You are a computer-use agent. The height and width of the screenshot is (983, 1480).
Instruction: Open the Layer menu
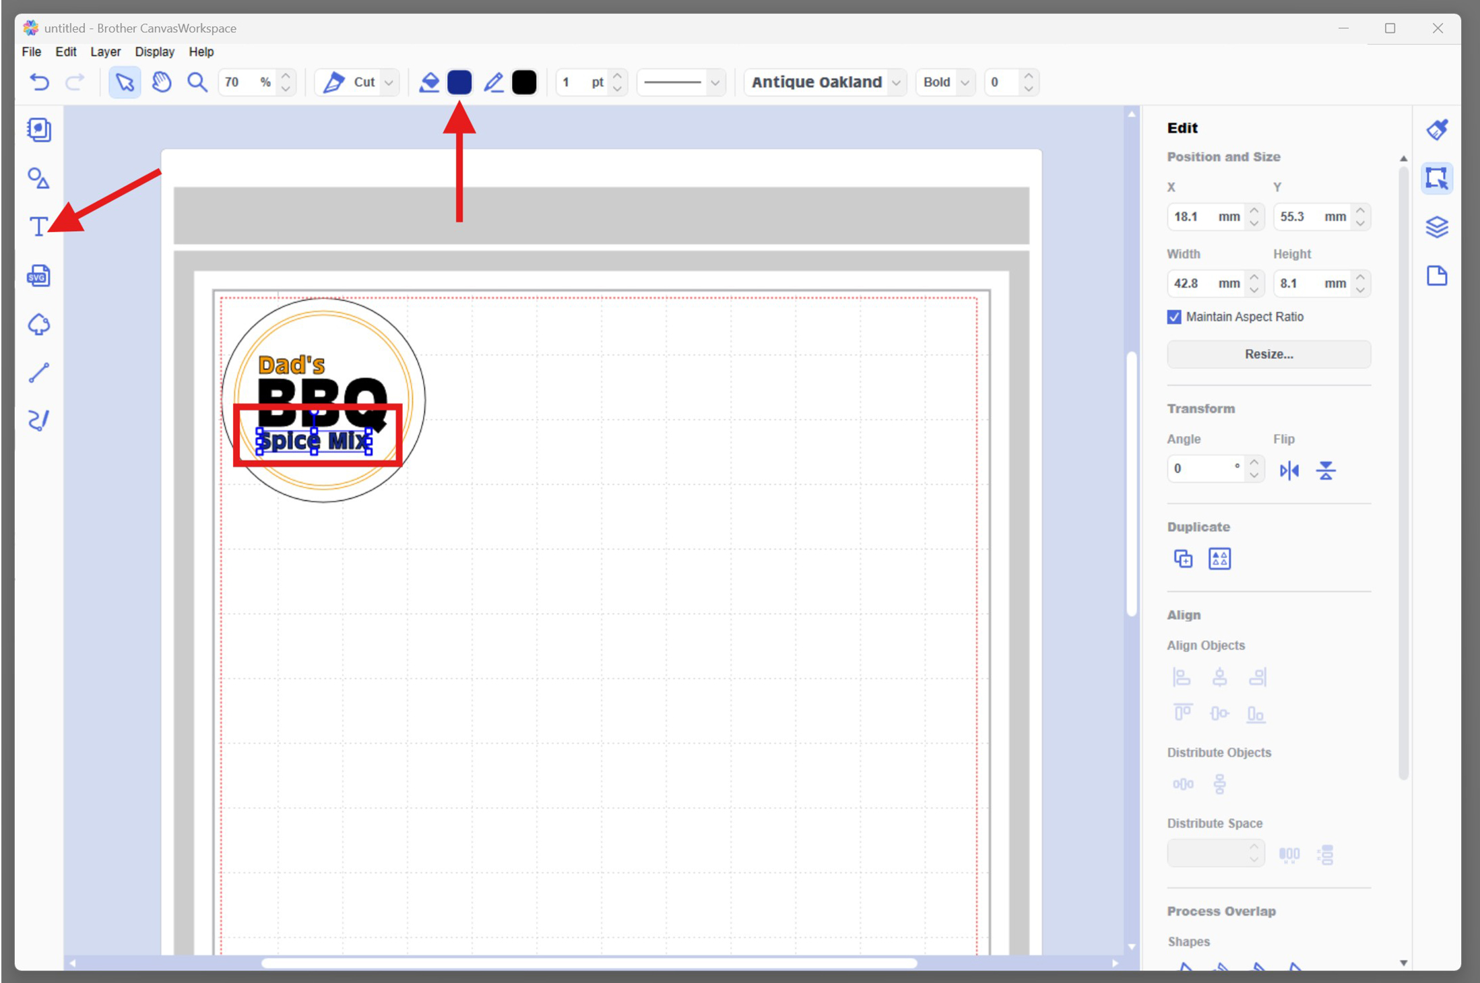click(x=105, y=52)
